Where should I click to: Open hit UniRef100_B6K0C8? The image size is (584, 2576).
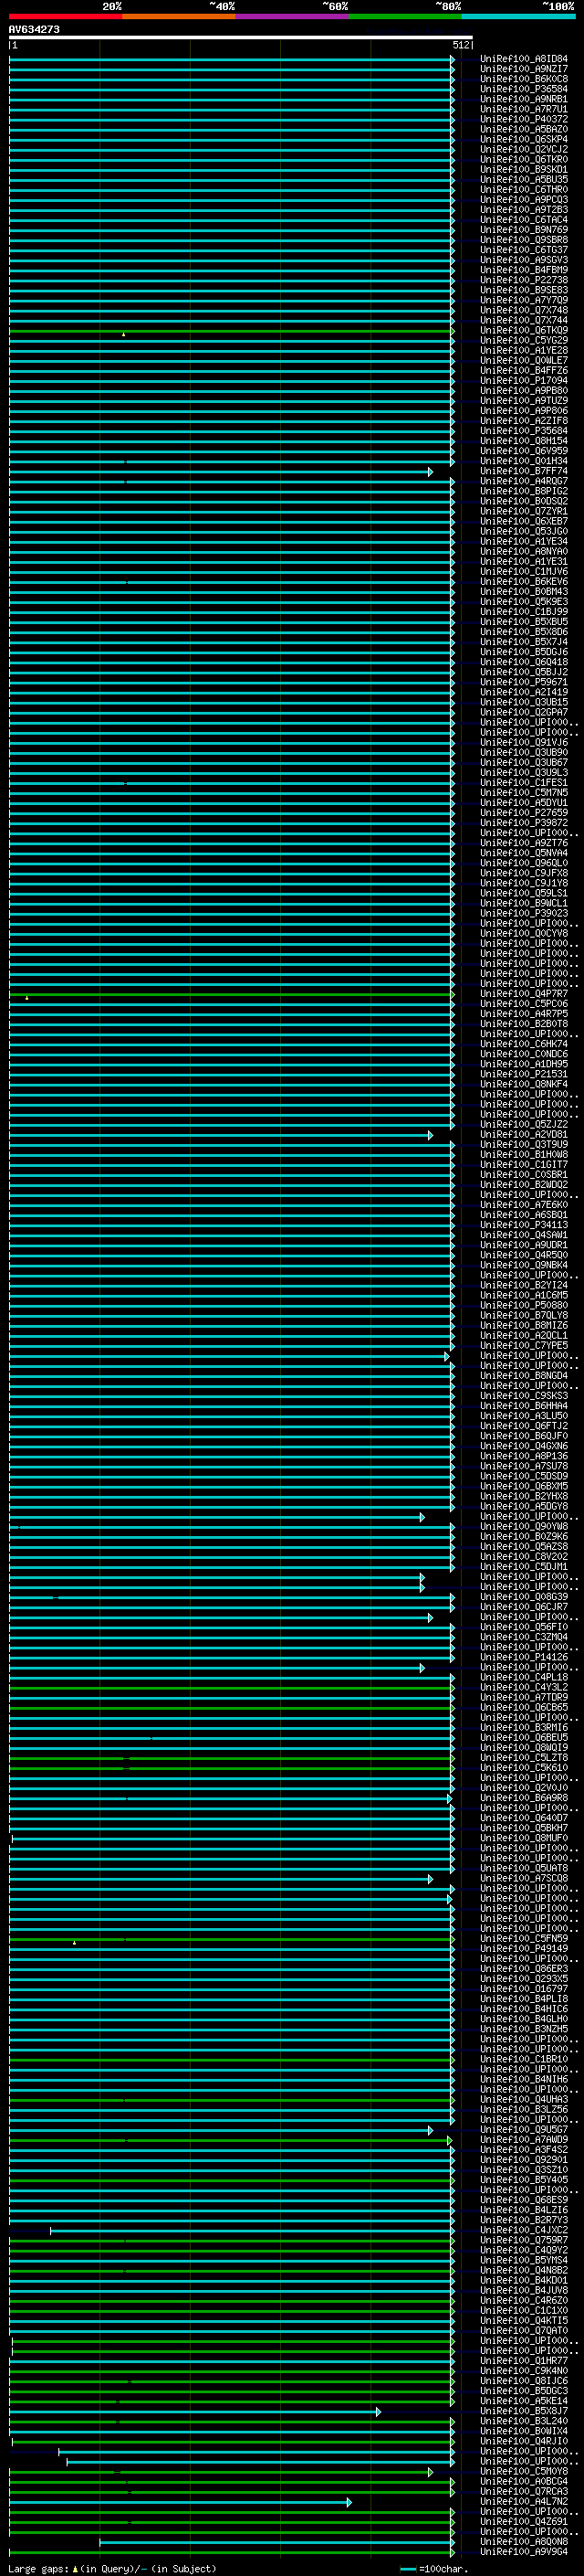pyautogui.click(x=524, y=79)
